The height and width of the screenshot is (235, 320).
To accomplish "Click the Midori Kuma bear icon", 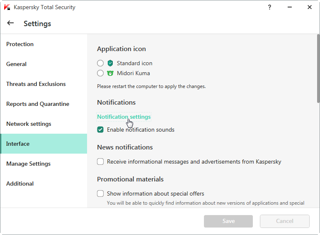I will point(110,73).
